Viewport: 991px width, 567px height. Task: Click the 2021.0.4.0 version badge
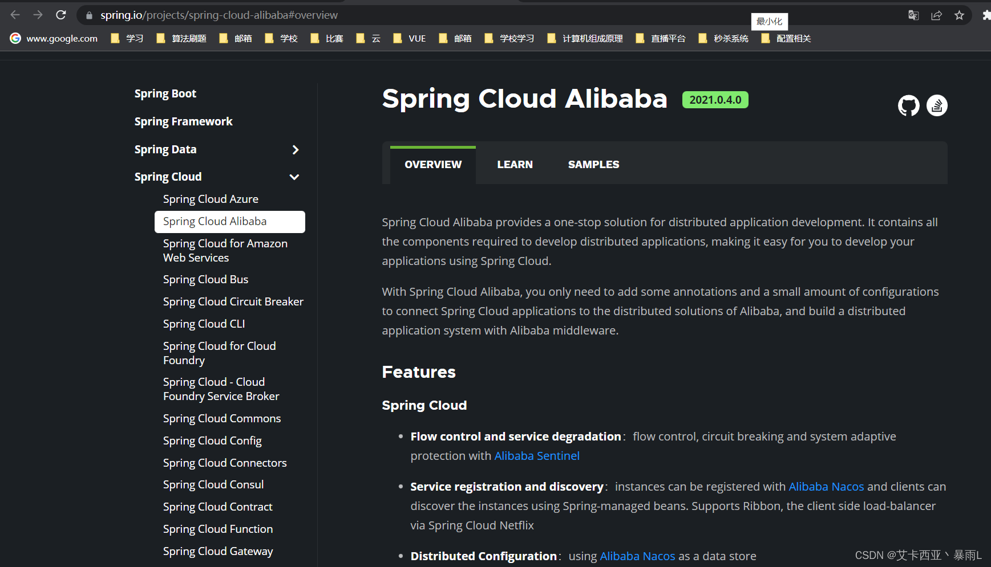715,100
